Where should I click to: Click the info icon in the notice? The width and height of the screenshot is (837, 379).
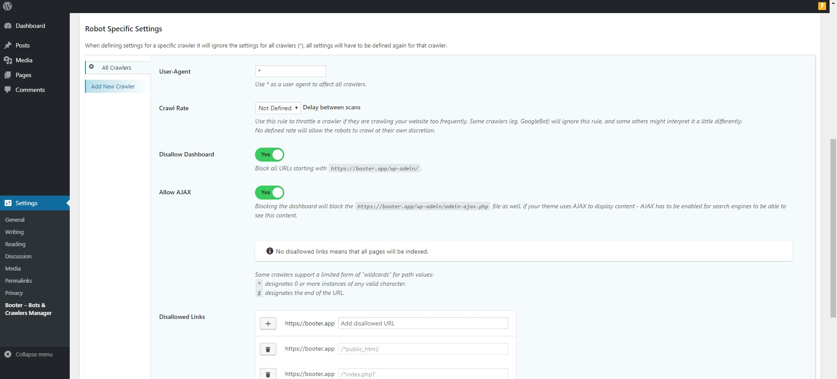(270, 251)
